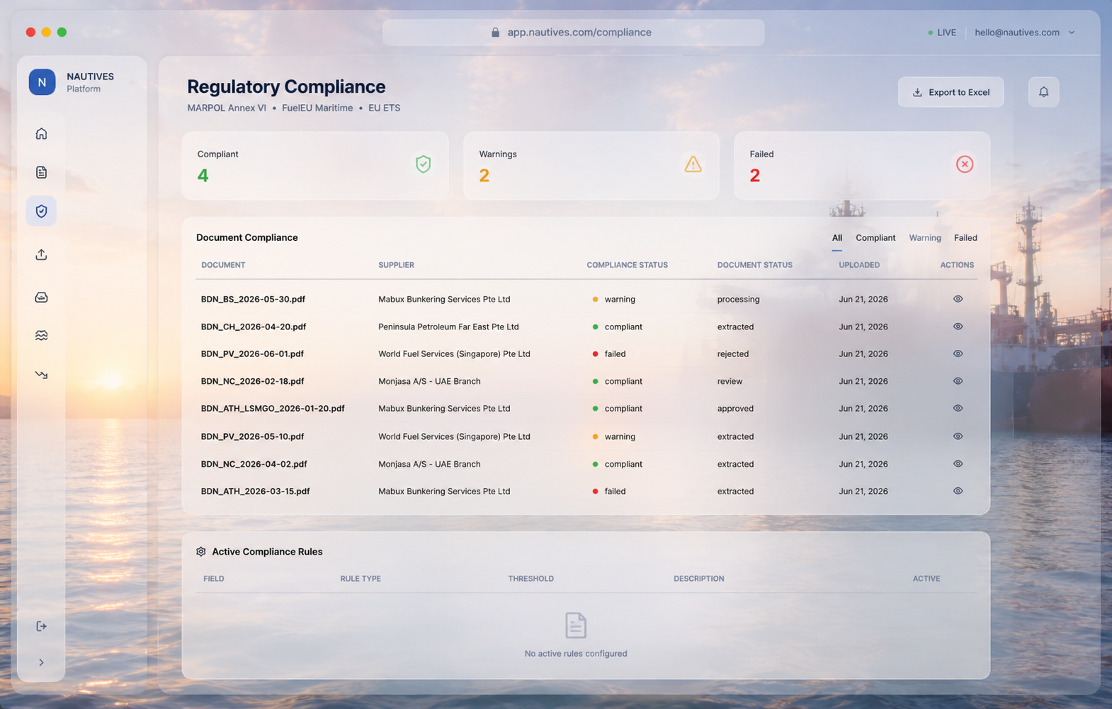Click the logout sidebar icon
The height and width of the screenshot is (709, 1112).
[41, 626]
